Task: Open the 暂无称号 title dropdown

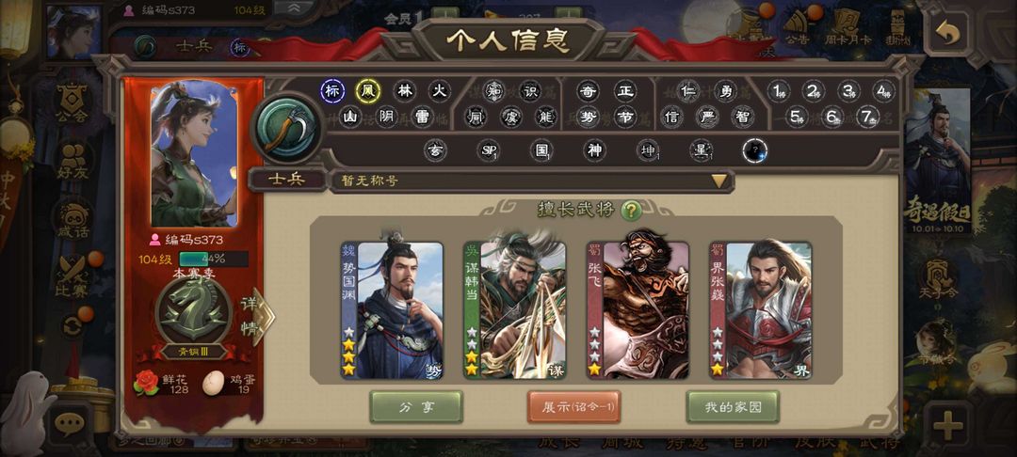Action: (532, 181)
